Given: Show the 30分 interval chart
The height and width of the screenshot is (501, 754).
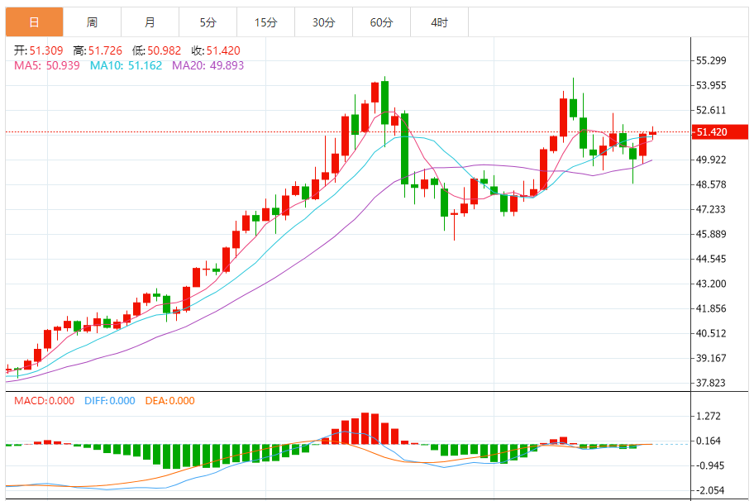Looking at the screenshot, I should click(x=323, y=22).
